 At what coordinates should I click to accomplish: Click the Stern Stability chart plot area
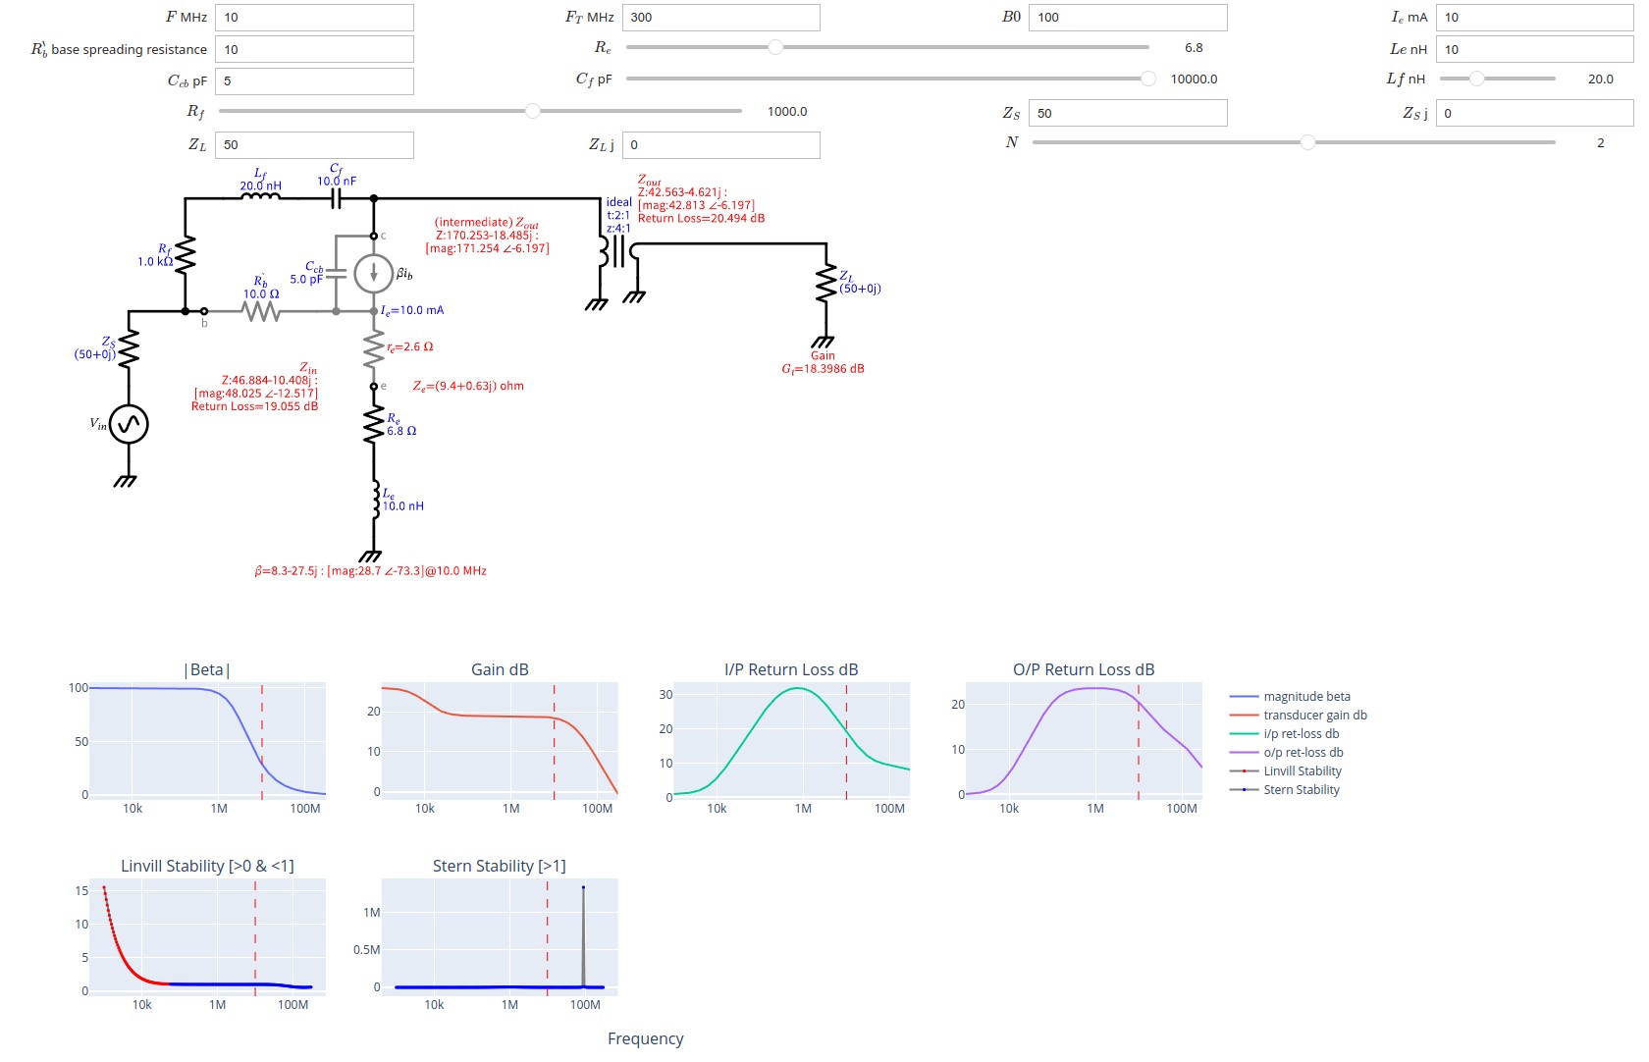tap(500, 938)
